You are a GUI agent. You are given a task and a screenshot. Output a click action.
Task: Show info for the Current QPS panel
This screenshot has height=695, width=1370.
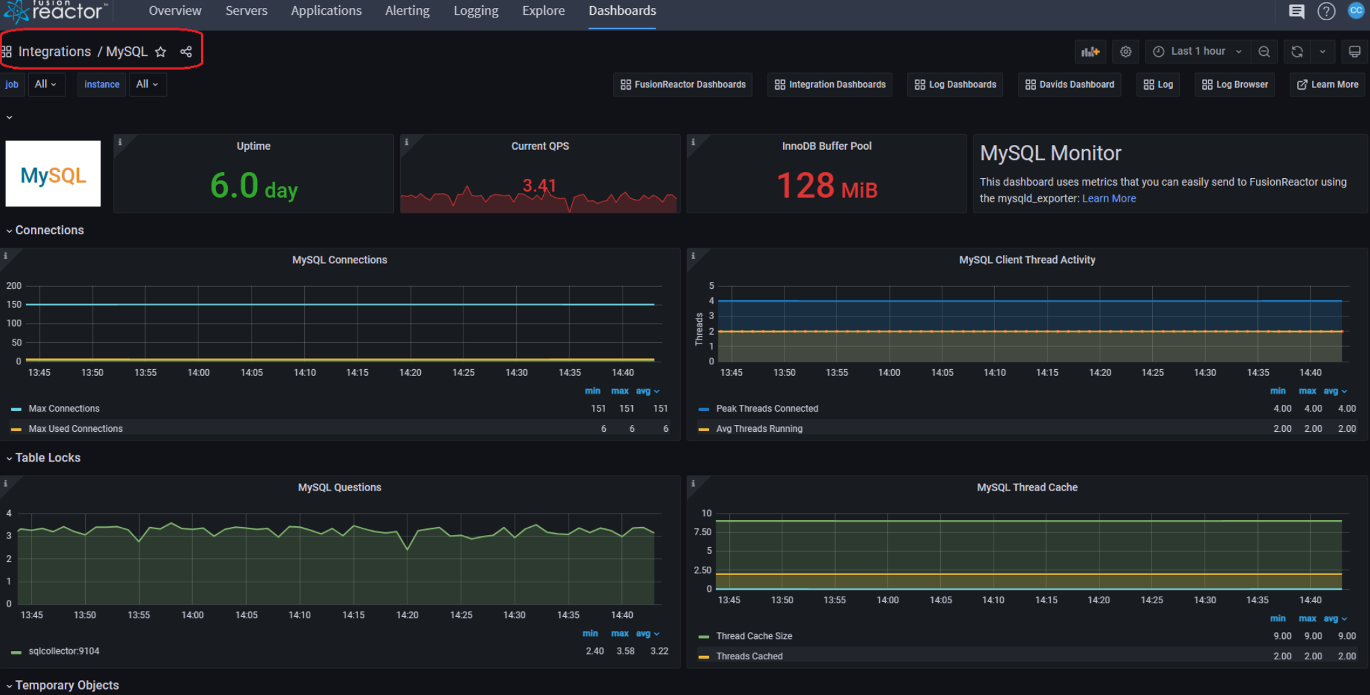(406, 142)
